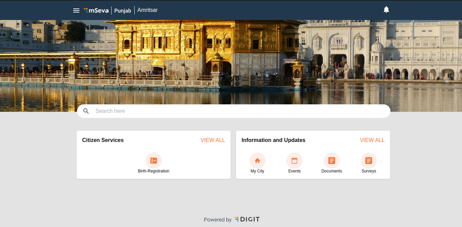Focus the 'Search here' input field

(x=237, y=111)
